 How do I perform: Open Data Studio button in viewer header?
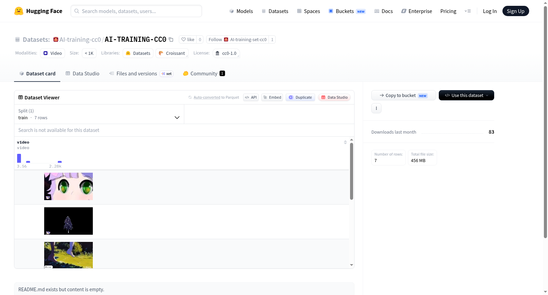(x=334, y=97)
